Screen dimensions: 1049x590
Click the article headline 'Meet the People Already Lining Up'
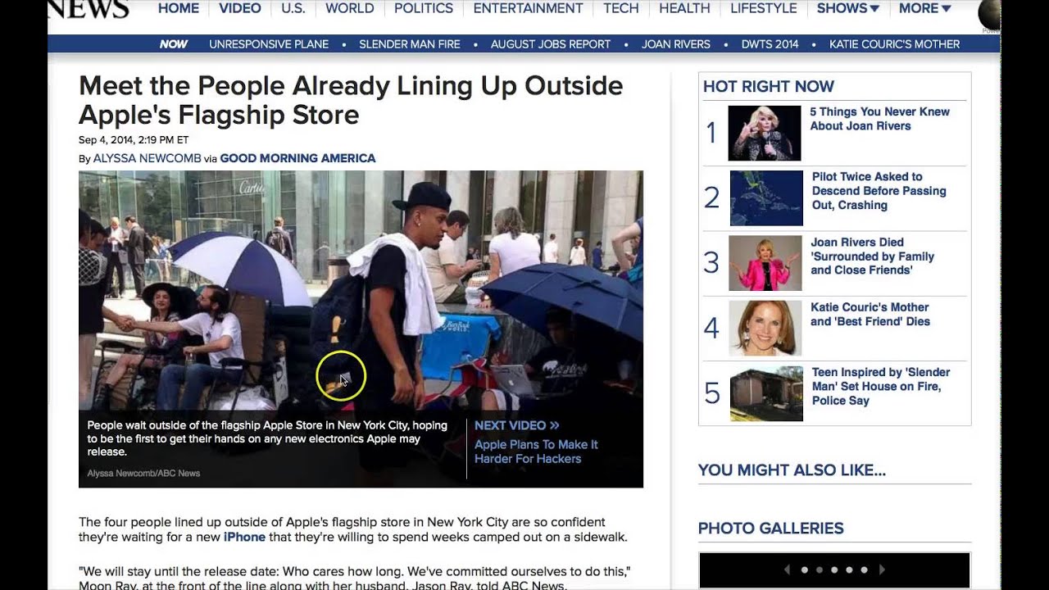[x=351, y=100]
